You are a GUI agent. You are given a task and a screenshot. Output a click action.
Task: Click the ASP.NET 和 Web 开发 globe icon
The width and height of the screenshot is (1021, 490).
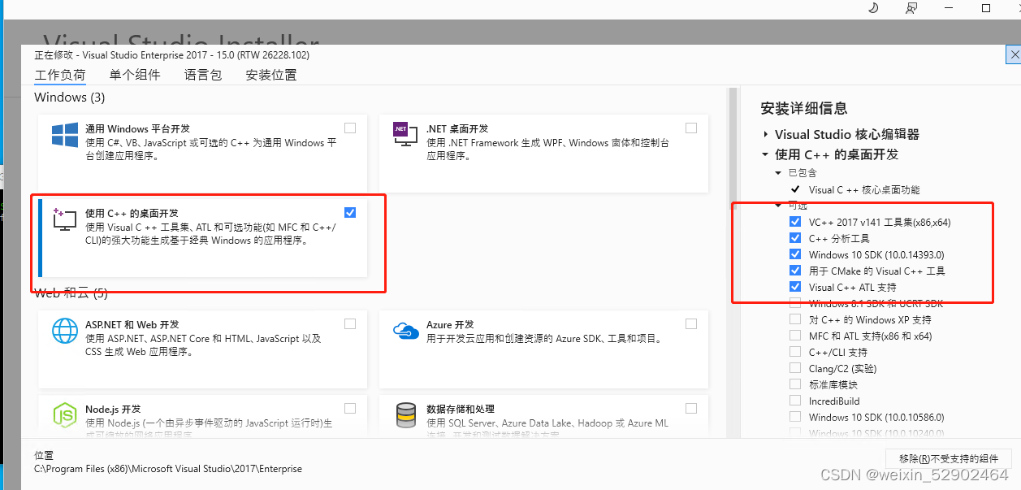coord(65,331)
